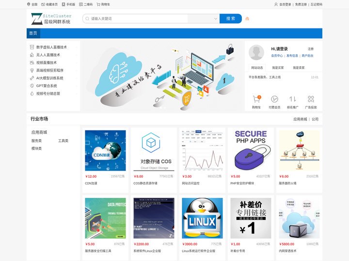The image size is (349, 261).
Task: Open the 会员中心 link
Action: tap(277, 56)
